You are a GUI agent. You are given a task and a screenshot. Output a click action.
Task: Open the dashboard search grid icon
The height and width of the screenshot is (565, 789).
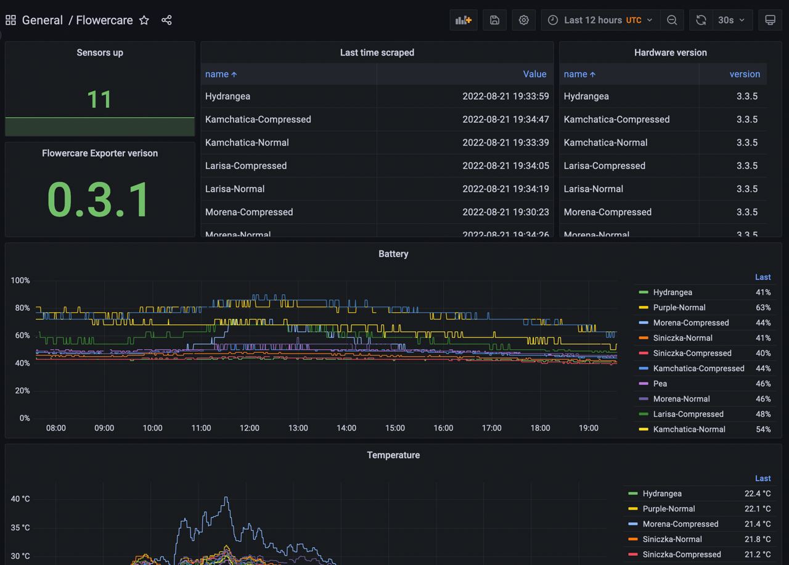point(10,20)
